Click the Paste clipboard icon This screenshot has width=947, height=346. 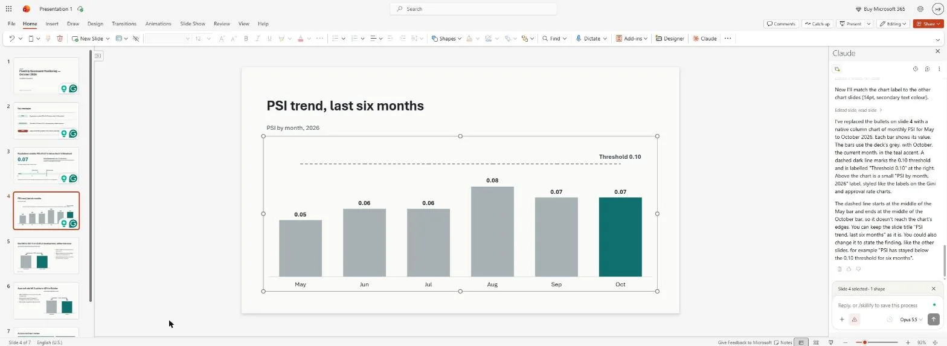pyautogui.click(x=31, y=39)
